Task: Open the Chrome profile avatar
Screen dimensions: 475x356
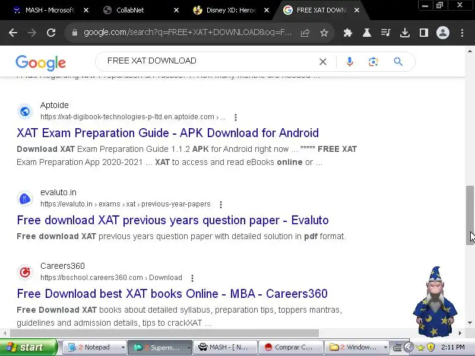Action: tap(442, 33)
